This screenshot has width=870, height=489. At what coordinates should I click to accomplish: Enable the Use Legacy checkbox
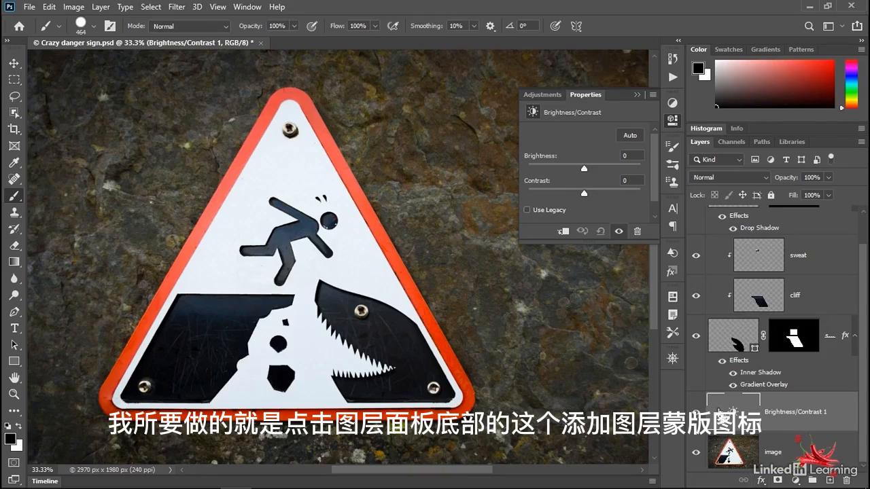coord(527,210)
